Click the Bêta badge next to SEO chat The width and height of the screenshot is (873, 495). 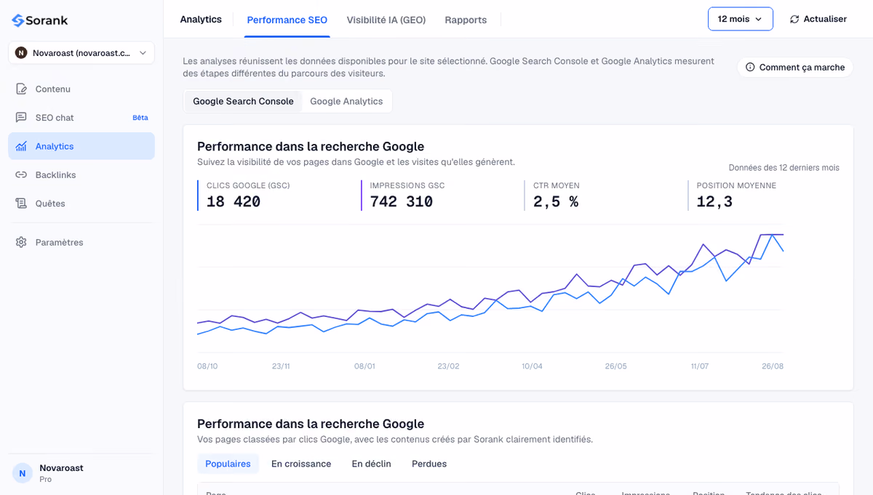point(140,118)
